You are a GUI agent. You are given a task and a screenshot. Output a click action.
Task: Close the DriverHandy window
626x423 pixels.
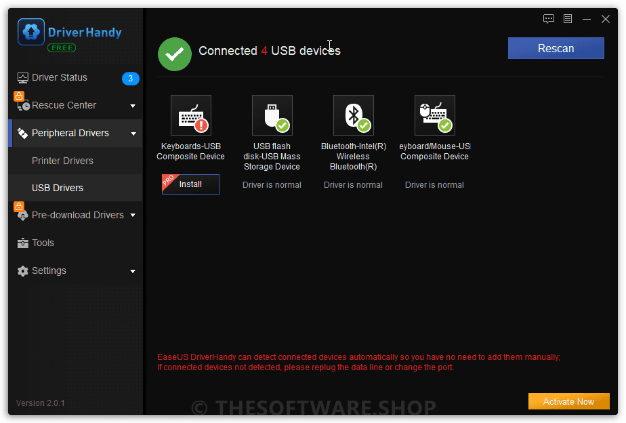point(605,19)
